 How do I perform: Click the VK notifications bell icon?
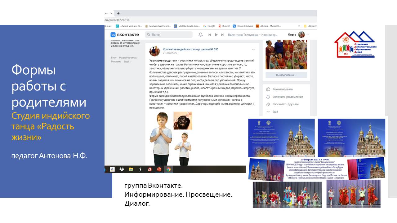(201, 35)
